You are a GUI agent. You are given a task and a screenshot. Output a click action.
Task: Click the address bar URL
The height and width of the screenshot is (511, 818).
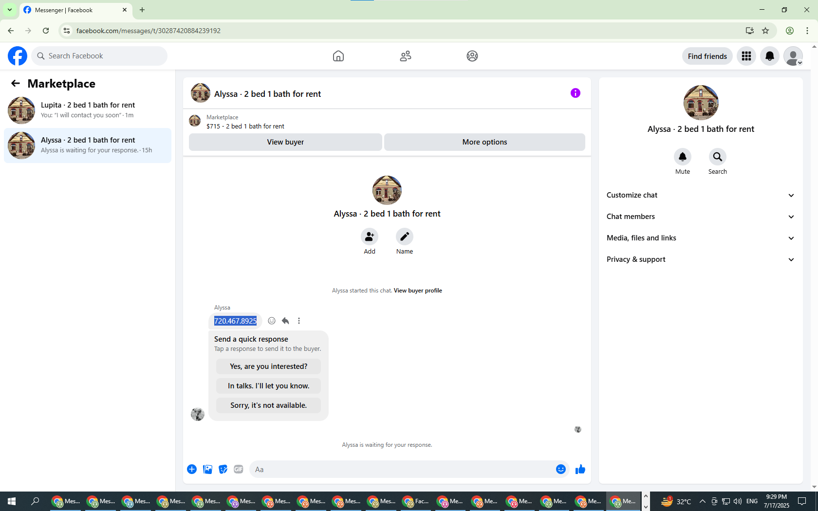tap(149, 31)
